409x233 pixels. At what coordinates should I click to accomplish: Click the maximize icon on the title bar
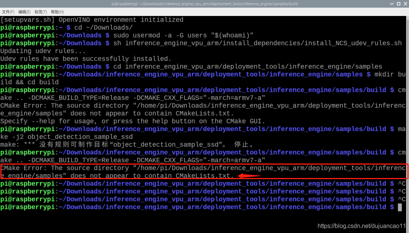click(398, 4)
